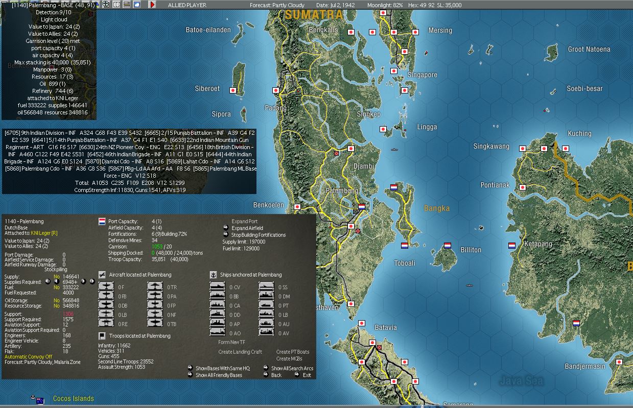Click the Support value 1306 in red
The image size is (633, 408).
point(68,314)
